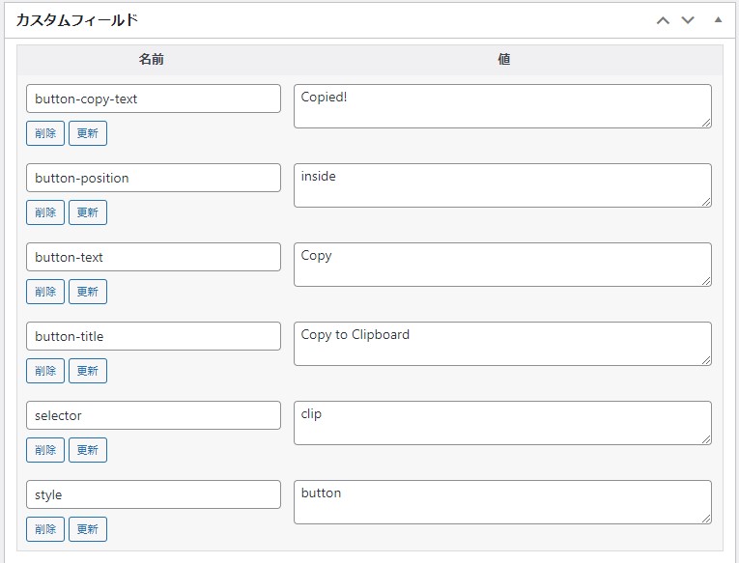Click the resize grip on the clip value textarea
This screenshot has height=563, width=739.
coord(706,439)
